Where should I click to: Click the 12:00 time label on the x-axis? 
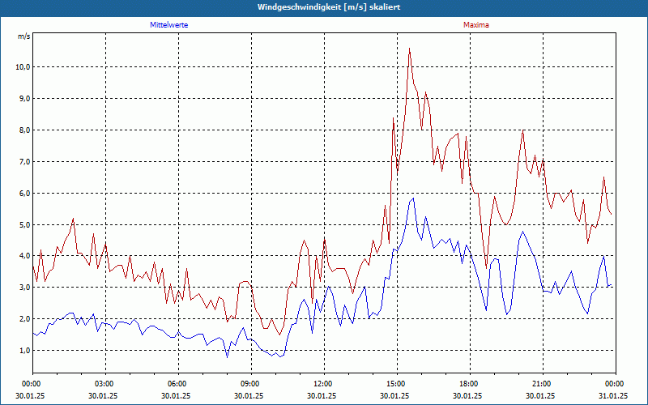tap(324, 384)
